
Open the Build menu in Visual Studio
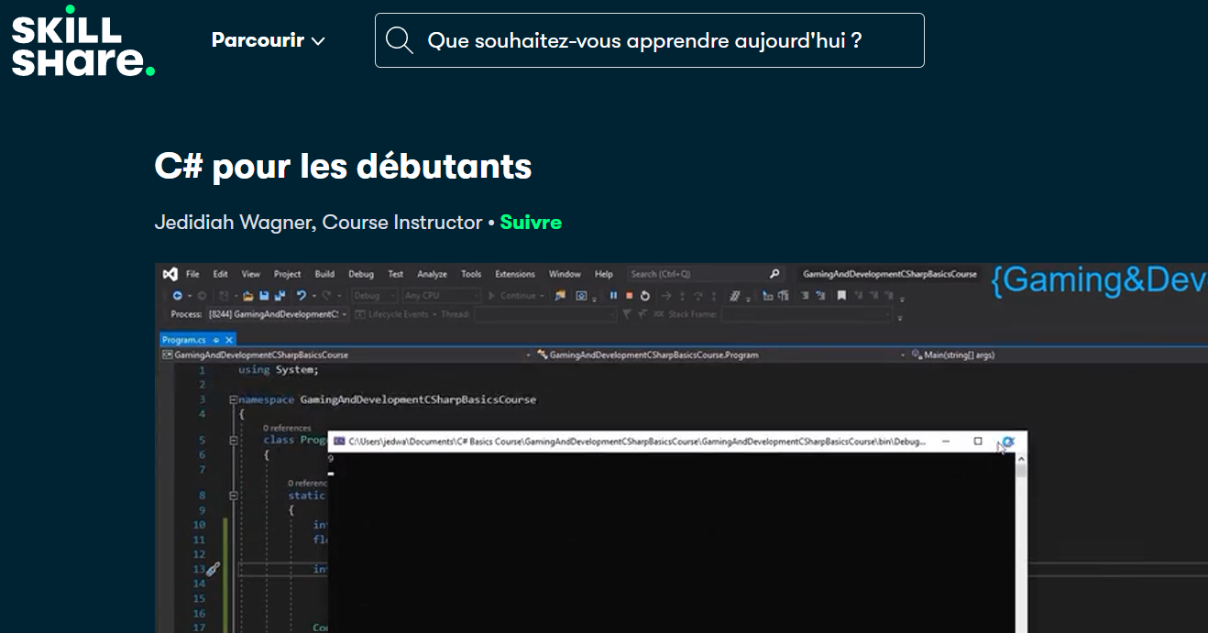tap(324, 274)
